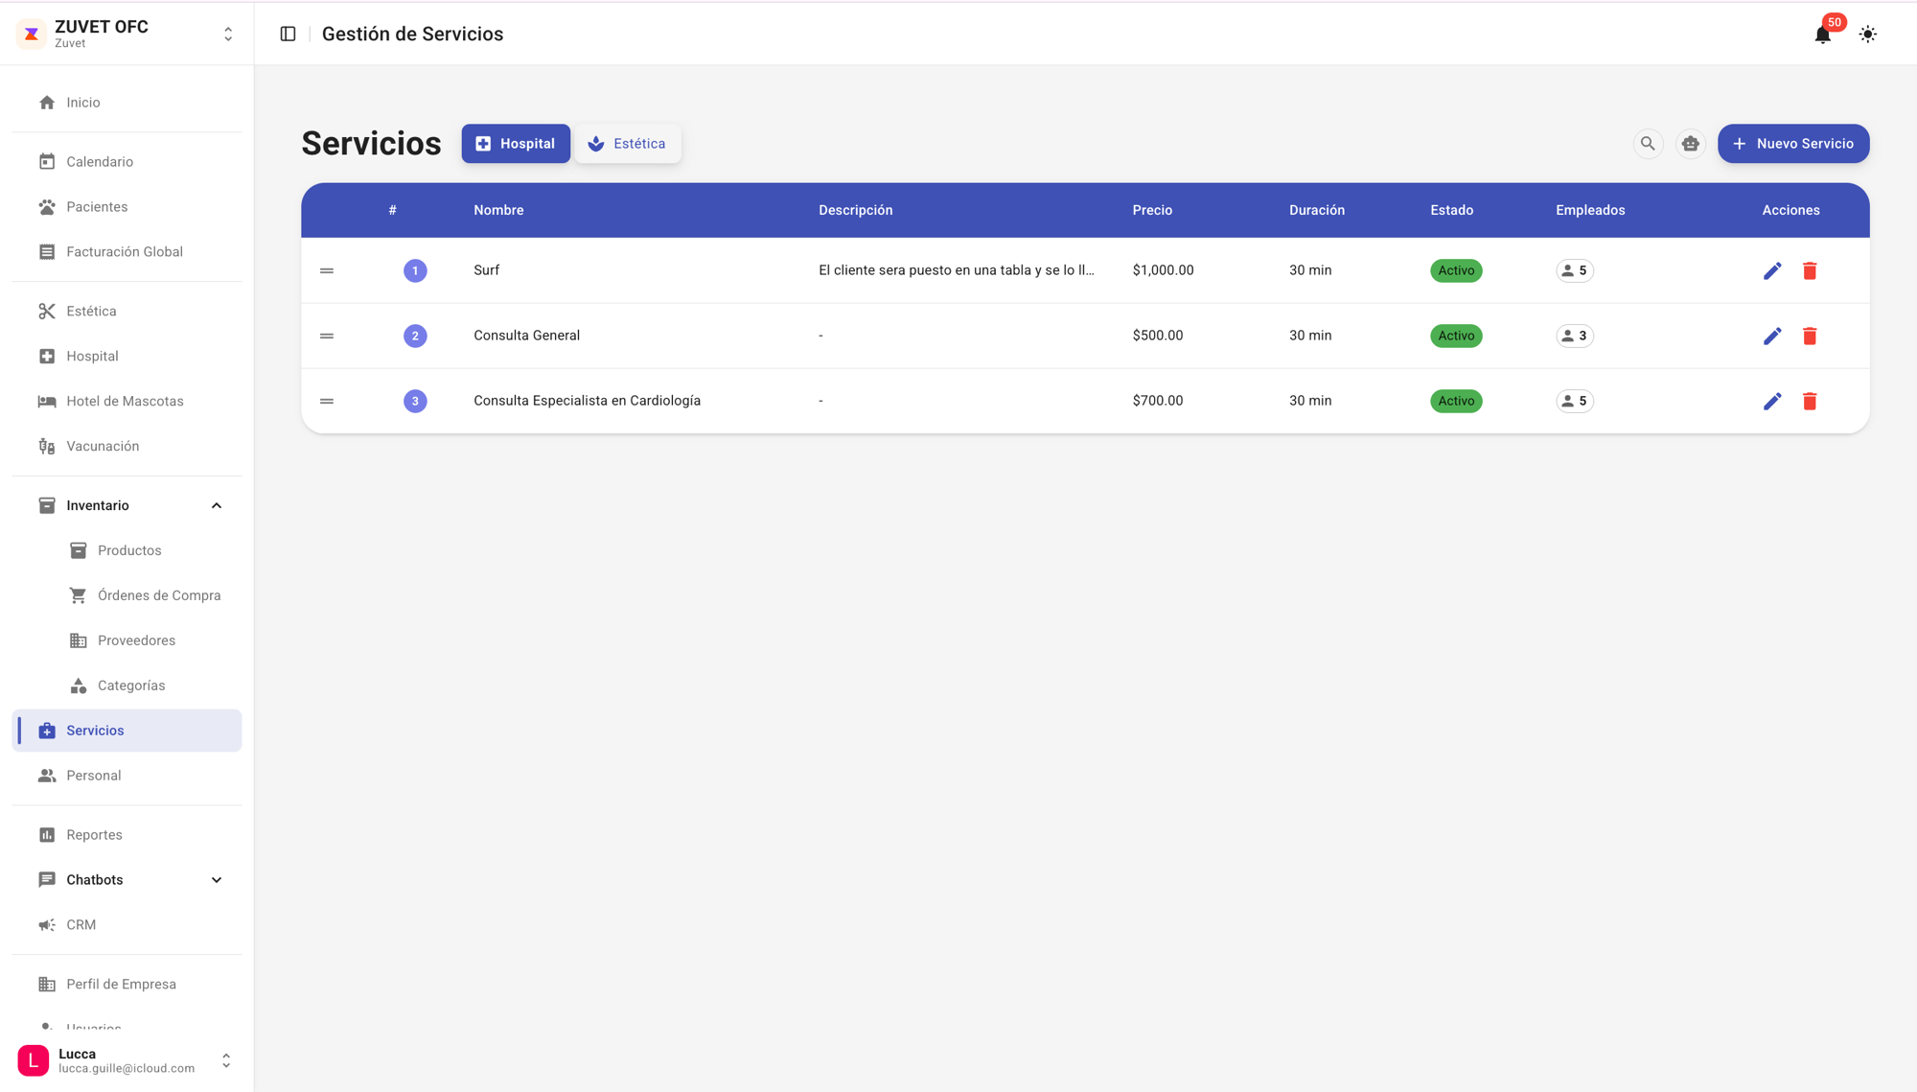Open Reportes in sidebar
Viewport: 1917px width, 1092px height.
point(127,835)
